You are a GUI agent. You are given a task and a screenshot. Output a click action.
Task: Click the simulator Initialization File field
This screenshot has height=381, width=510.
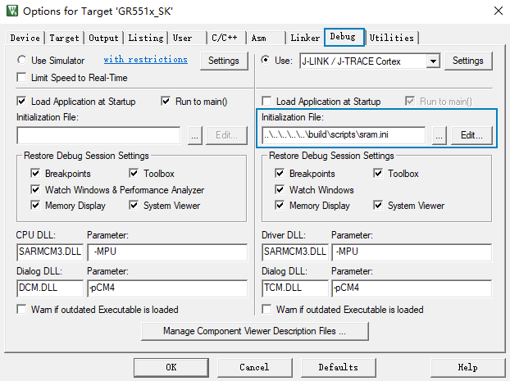click(x=98, y=135)
